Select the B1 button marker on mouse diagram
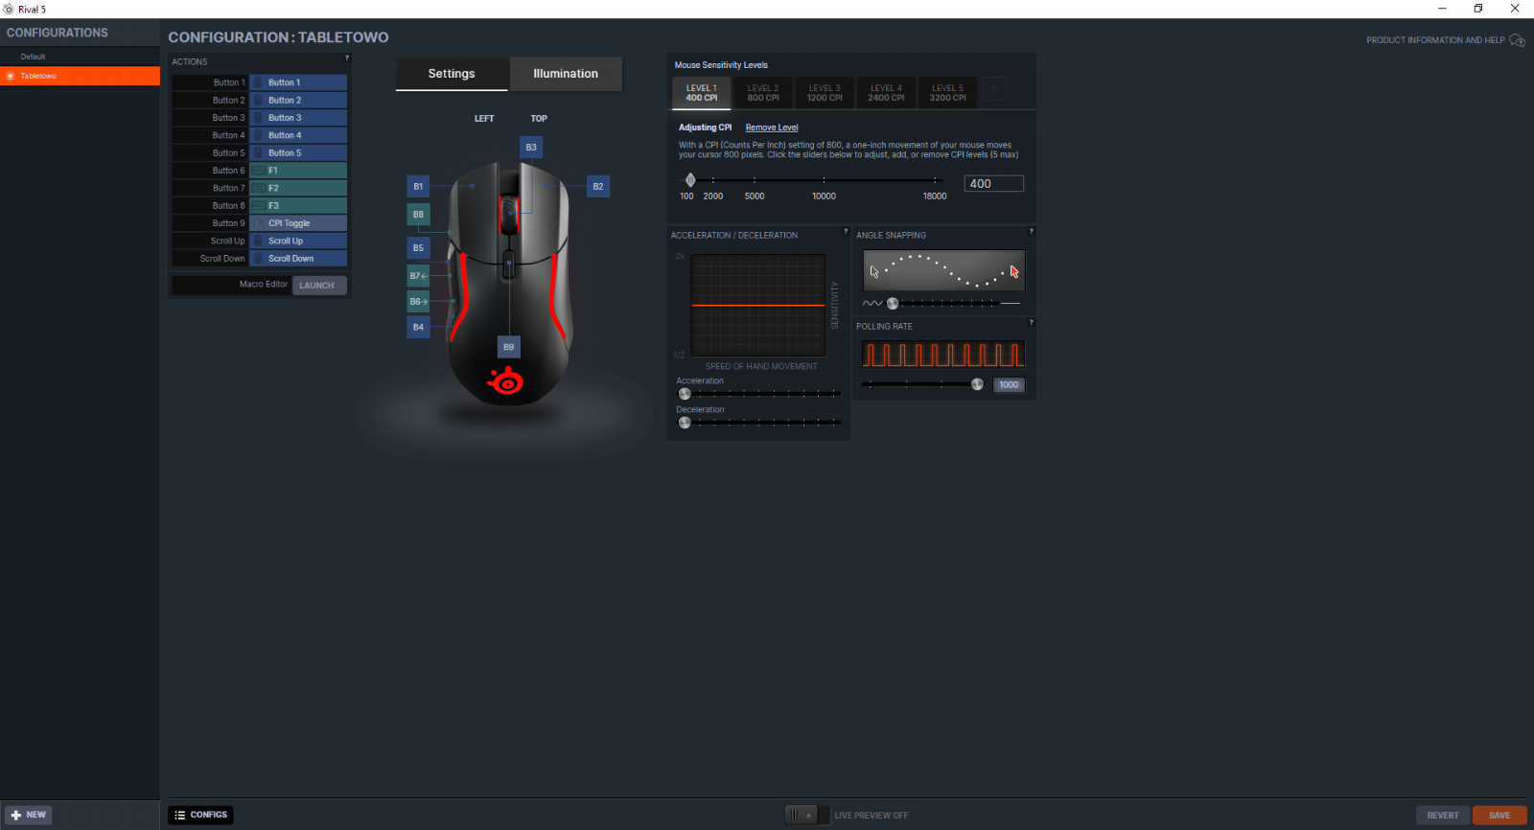This screenshot has width=1534, height=830. 418,187
